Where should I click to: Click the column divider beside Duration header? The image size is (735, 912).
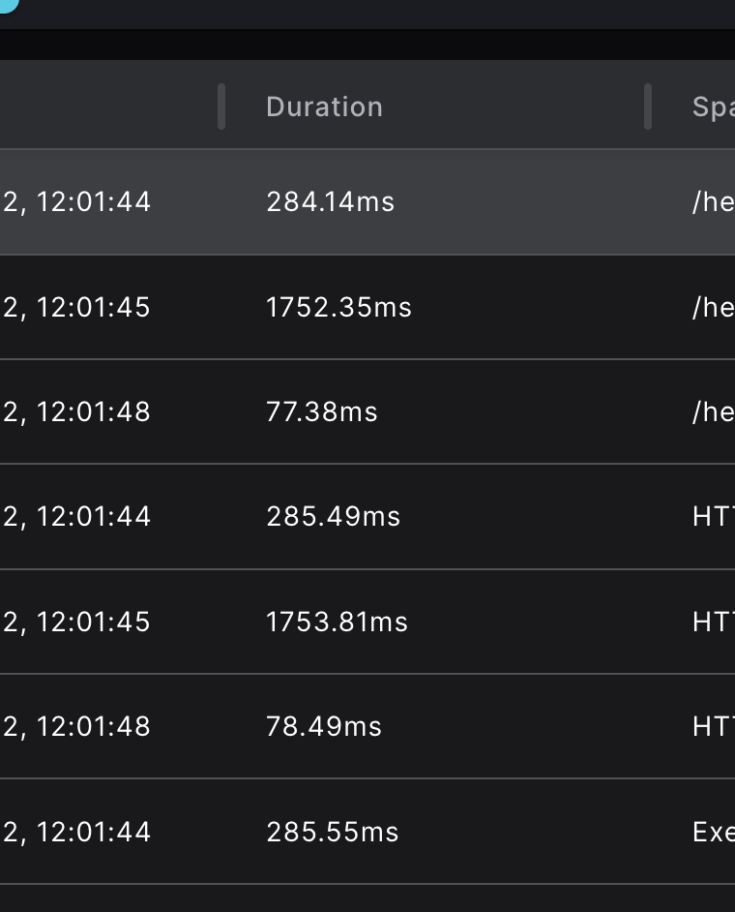point(221,106)
